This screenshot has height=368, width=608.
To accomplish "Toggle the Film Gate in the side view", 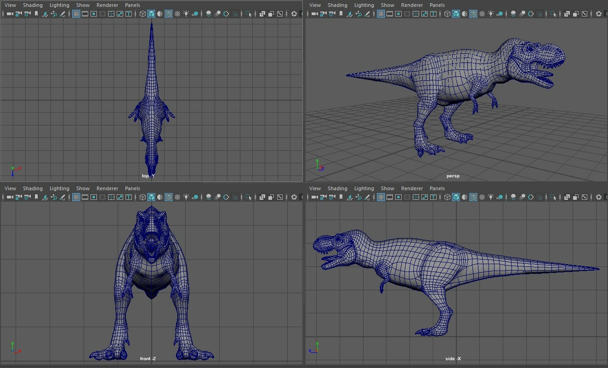I will click(x=389, y=197).
